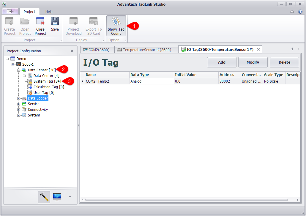The image size is (306, 216).
Task: Click the info icon in title area
Action: coord(300,12)
